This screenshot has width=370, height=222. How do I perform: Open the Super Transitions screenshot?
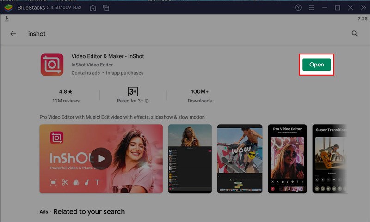tap(330, 159)
